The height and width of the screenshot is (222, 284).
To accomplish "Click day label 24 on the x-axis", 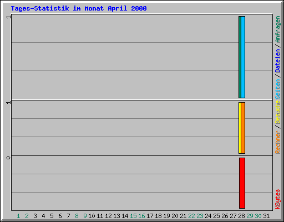I will point(208,216).
